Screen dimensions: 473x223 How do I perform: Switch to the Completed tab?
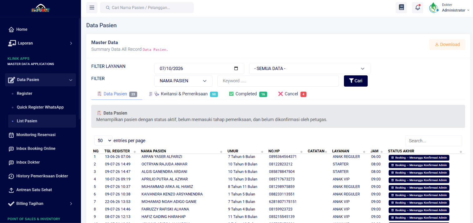(248, 94)
